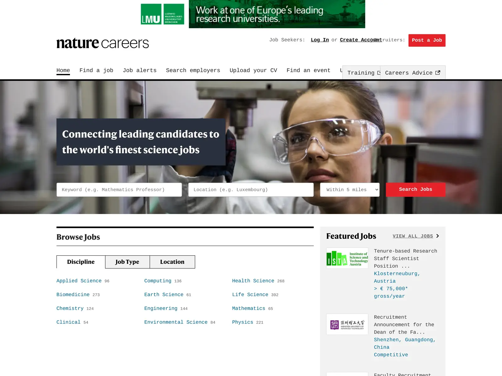Open the Within 5 miles distance dropdown
This screenshot has height=376, width=502.
pyautogui.click(x=350, y=190)
